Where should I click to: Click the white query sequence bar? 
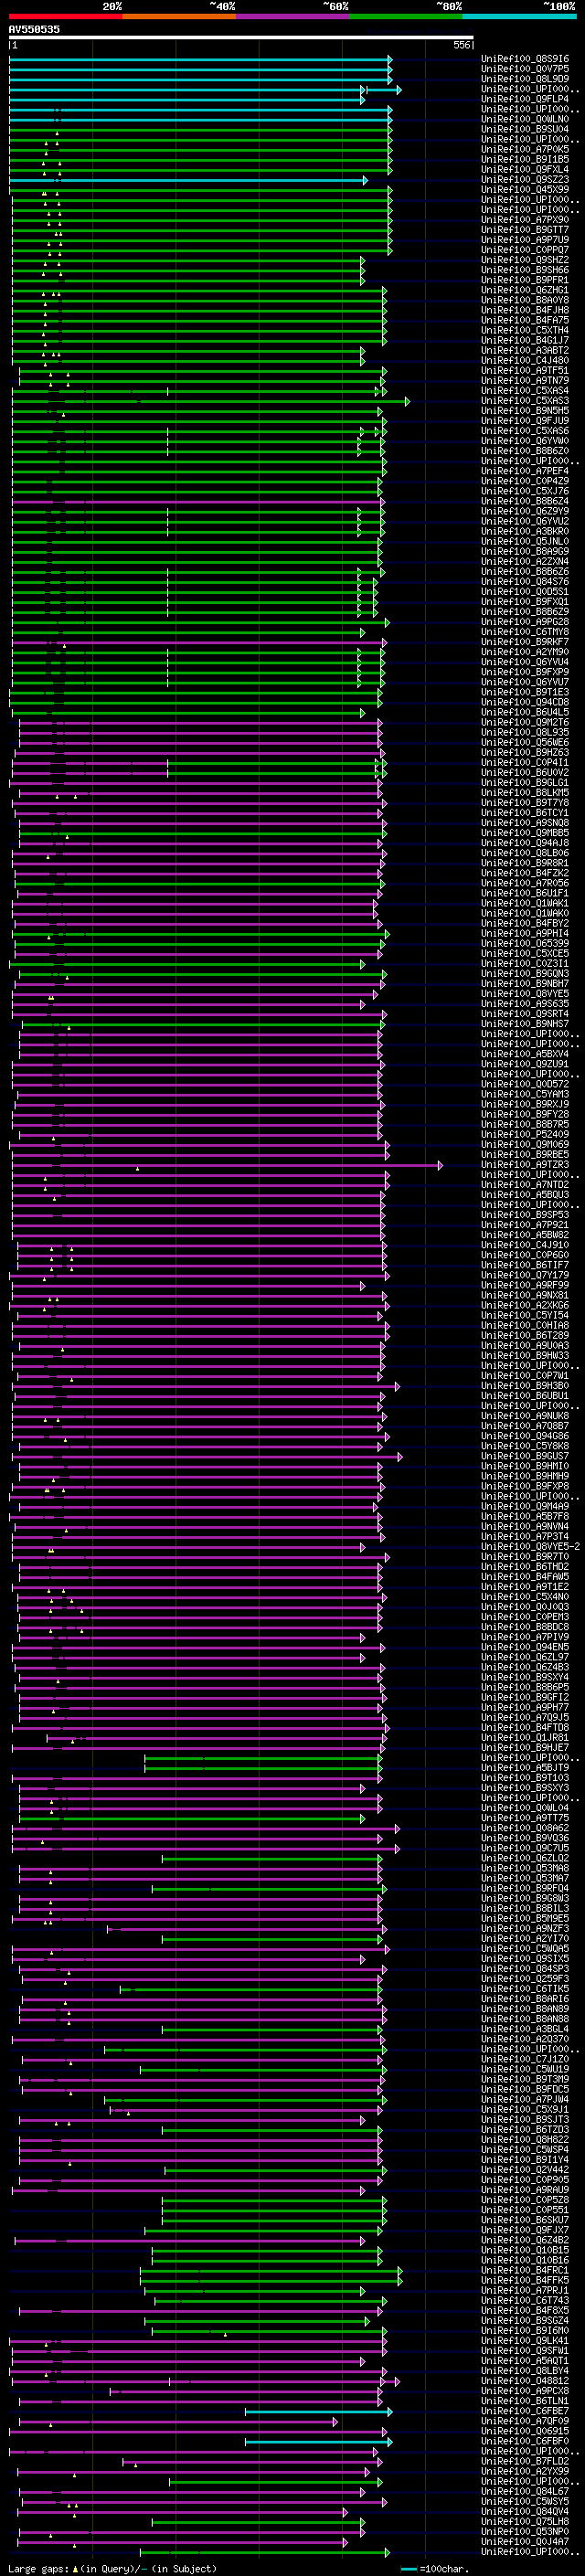241,37
